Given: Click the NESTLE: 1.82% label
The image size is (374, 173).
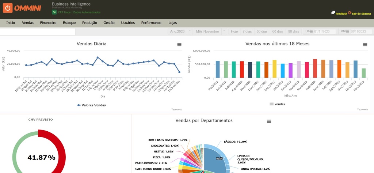Looking at the screenshot, I should click(164, 151).
